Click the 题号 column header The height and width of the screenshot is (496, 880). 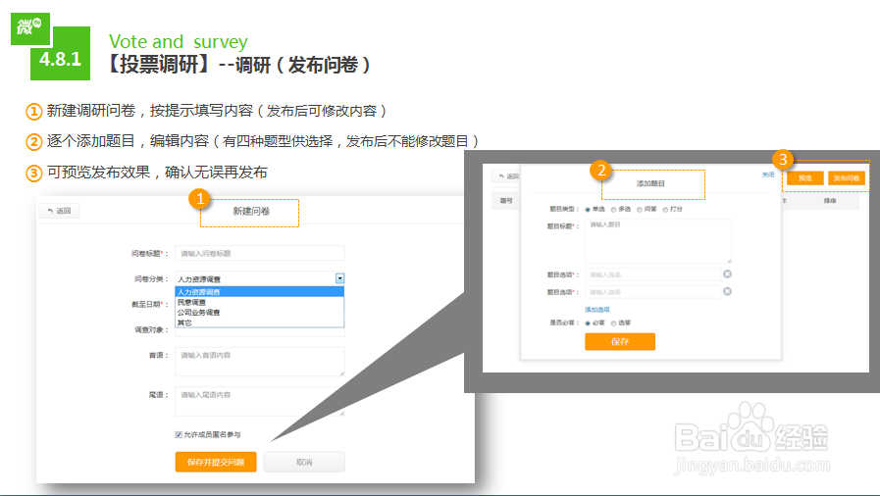pyautogui.click(x=506, y=201)
